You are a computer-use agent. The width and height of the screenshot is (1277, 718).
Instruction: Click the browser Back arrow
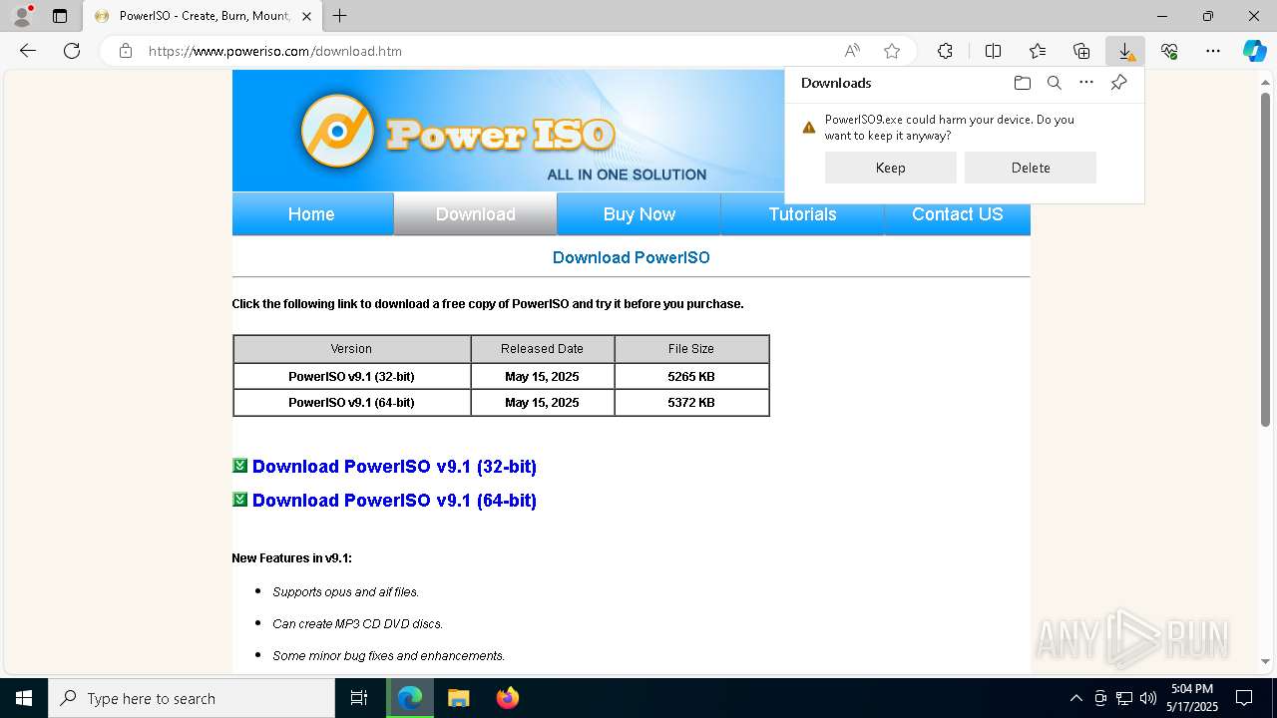point(28,51)
